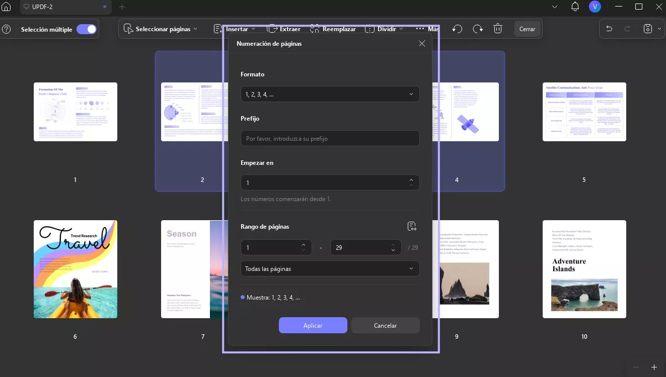
Task: Focus the Prefijo input field
Action: (330, 138)
